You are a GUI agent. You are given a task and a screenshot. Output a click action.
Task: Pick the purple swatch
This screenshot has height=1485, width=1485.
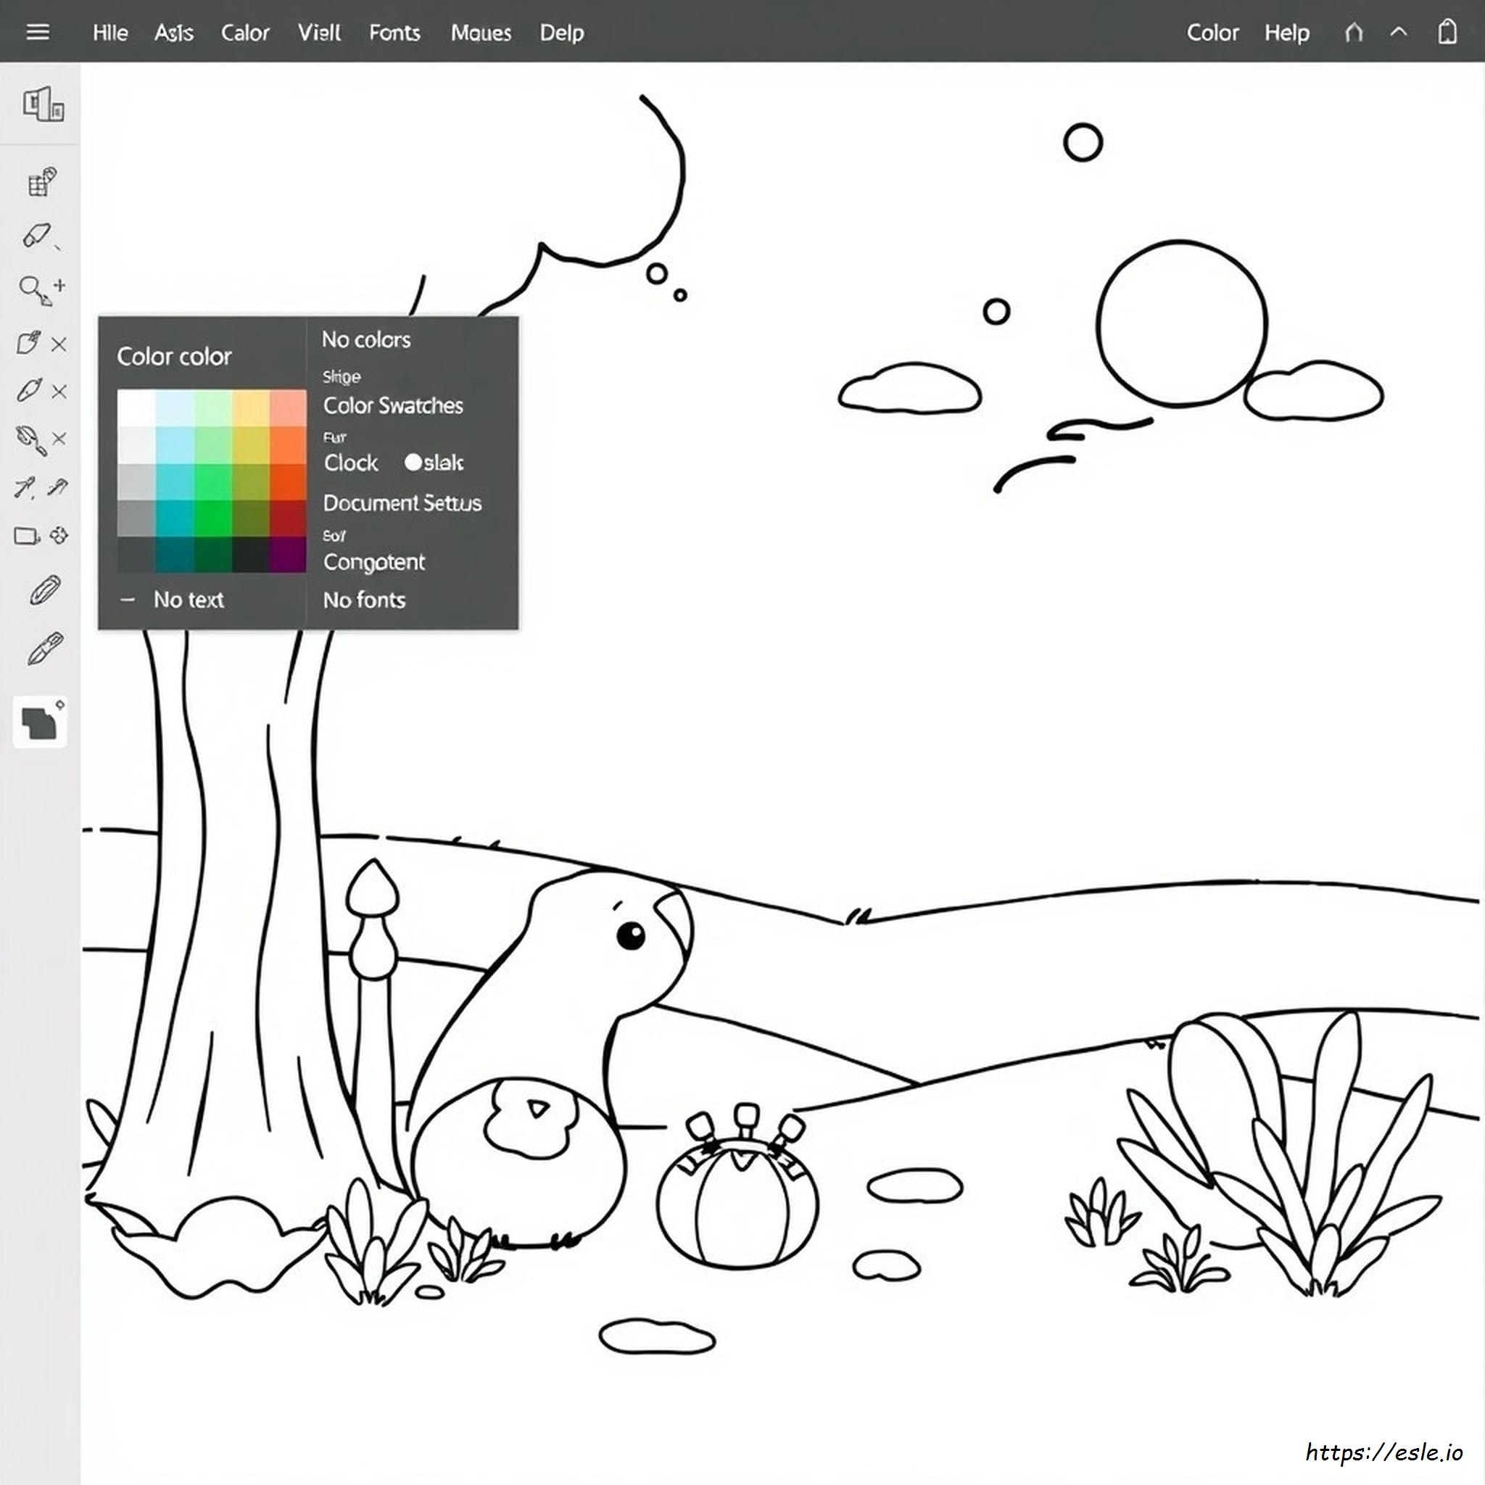(287, 554)
